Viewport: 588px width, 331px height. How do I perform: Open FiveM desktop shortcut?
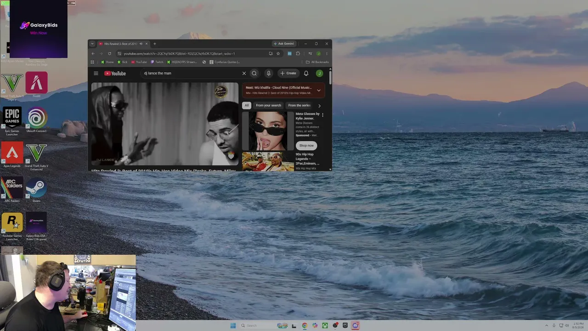click(x=36, y=85)
